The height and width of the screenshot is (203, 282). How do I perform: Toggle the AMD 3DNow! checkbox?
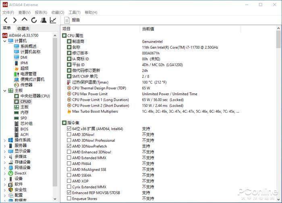click(69, 135)
